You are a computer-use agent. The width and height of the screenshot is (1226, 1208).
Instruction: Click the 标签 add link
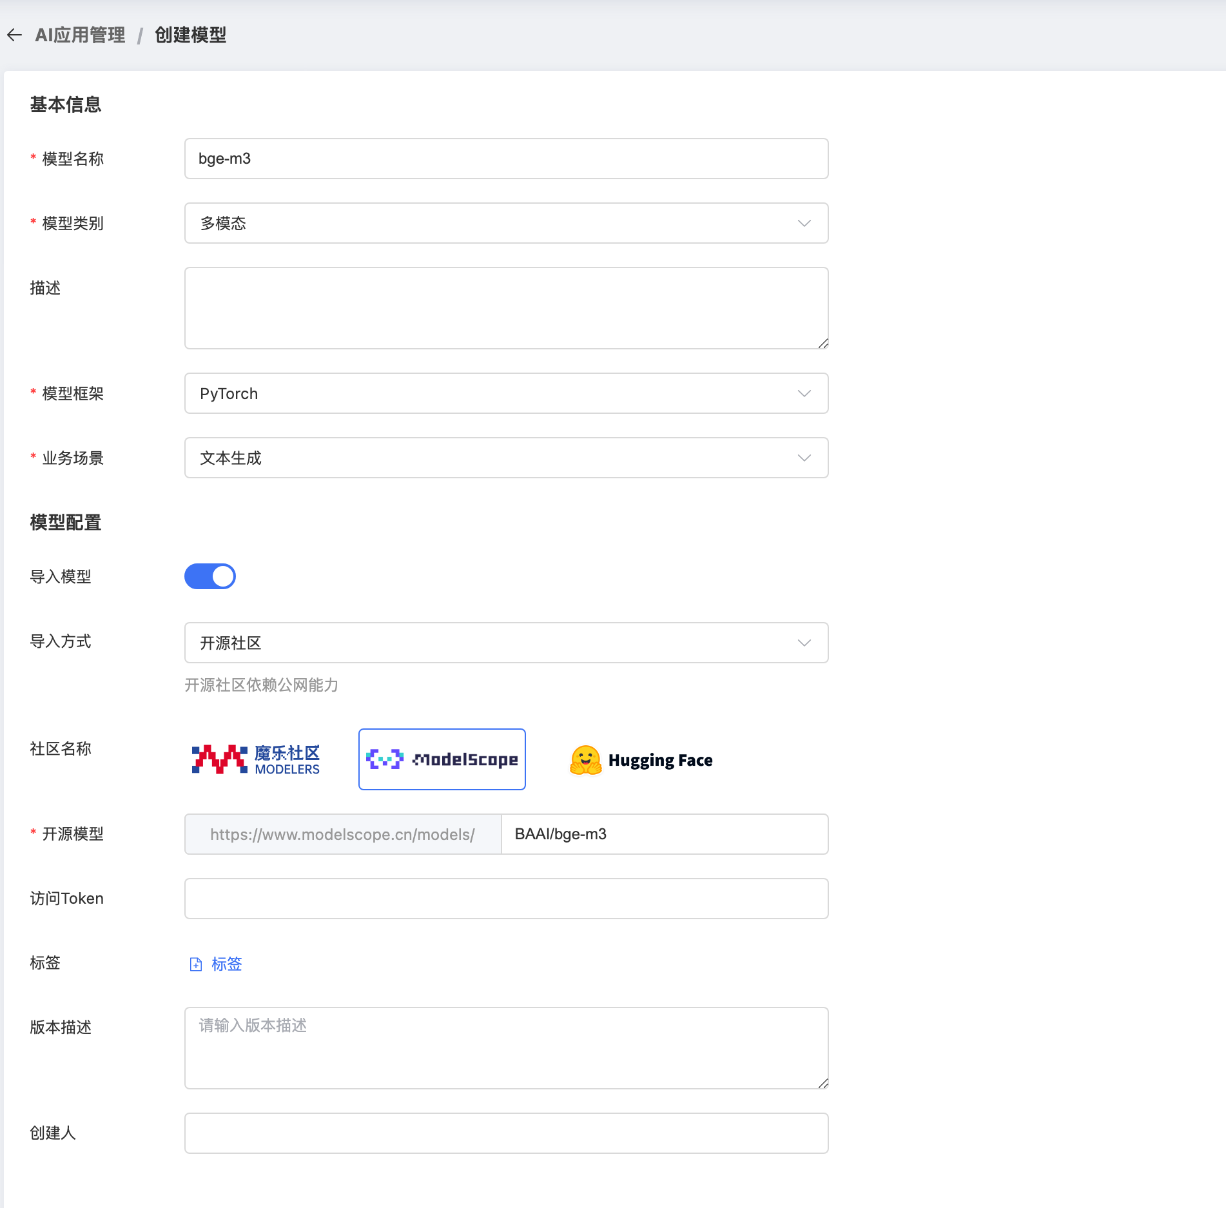coord(227,964)
